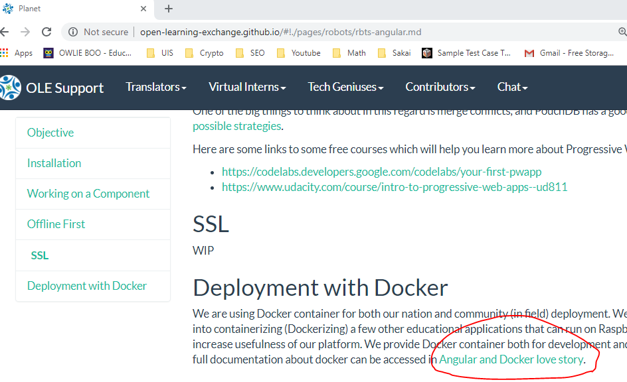The width and height of the screenshot is (627, 382).
Task: Expand the Translators dropdown menu
Action: click(x=156, y=87)
